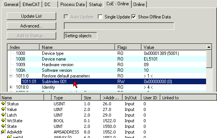Click the Value variable icon
Viewport: 217px width, 138px height.
pyautogui.click(x=4, y=109)
